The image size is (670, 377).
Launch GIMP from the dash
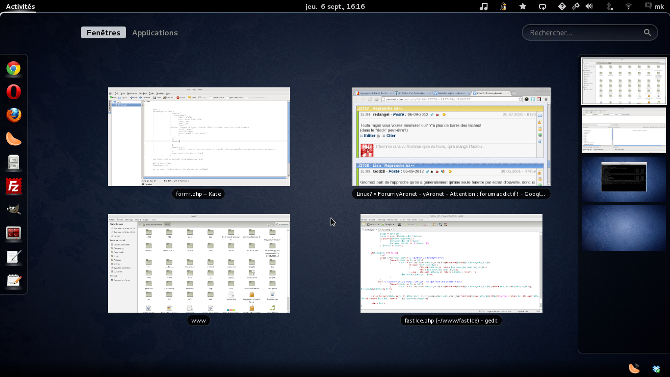point(14,210)
